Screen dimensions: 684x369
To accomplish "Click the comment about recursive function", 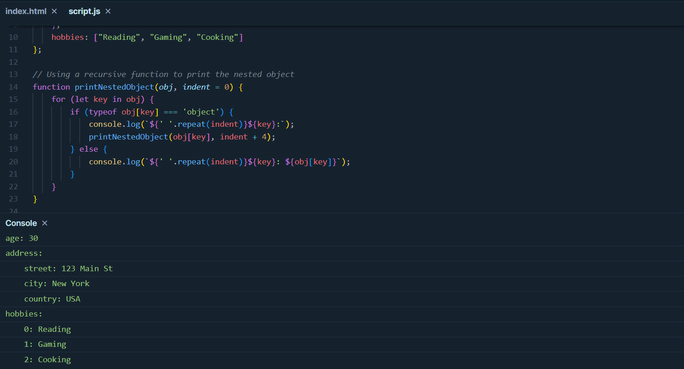I will tap(163, 74).
